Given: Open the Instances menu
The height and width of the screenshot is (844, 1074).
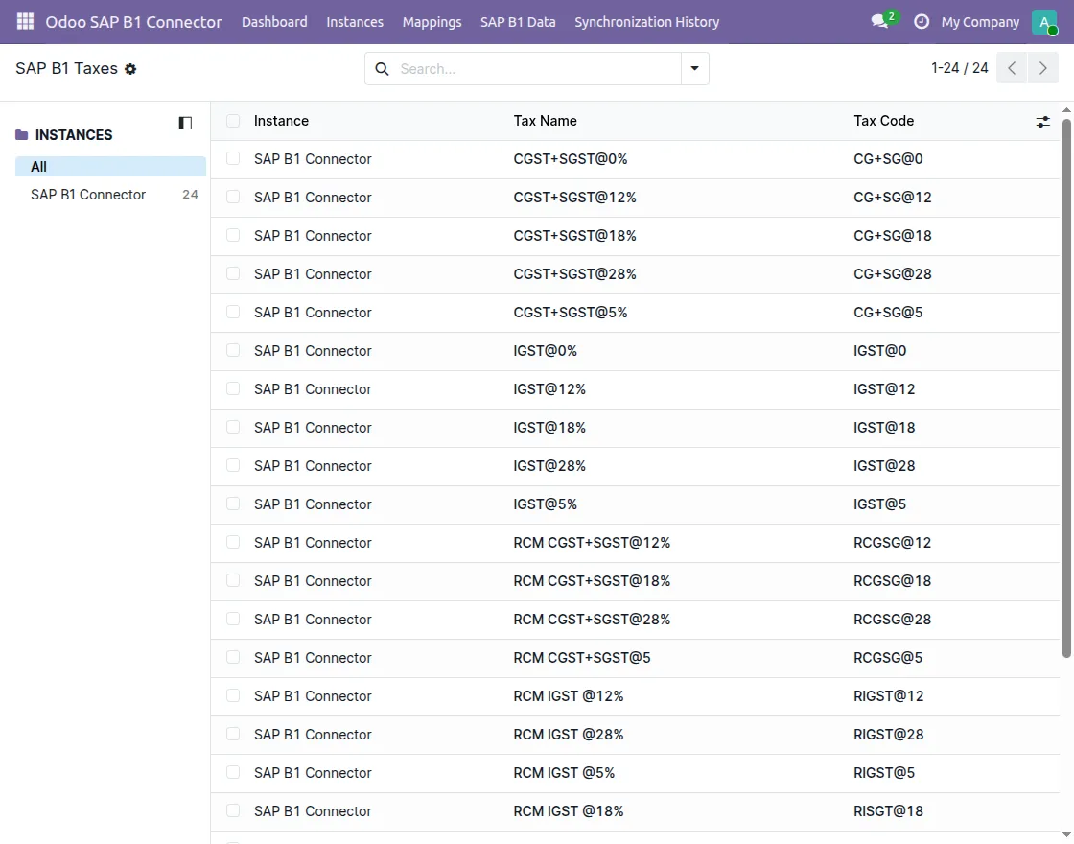Looking at the screenshot, I should click(355, 22).
